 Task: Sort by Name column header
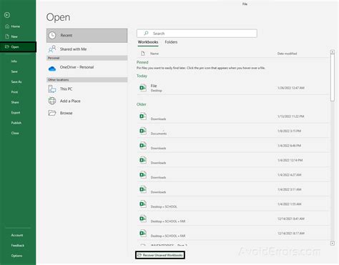pyautogui.click(x=154, y=54)
